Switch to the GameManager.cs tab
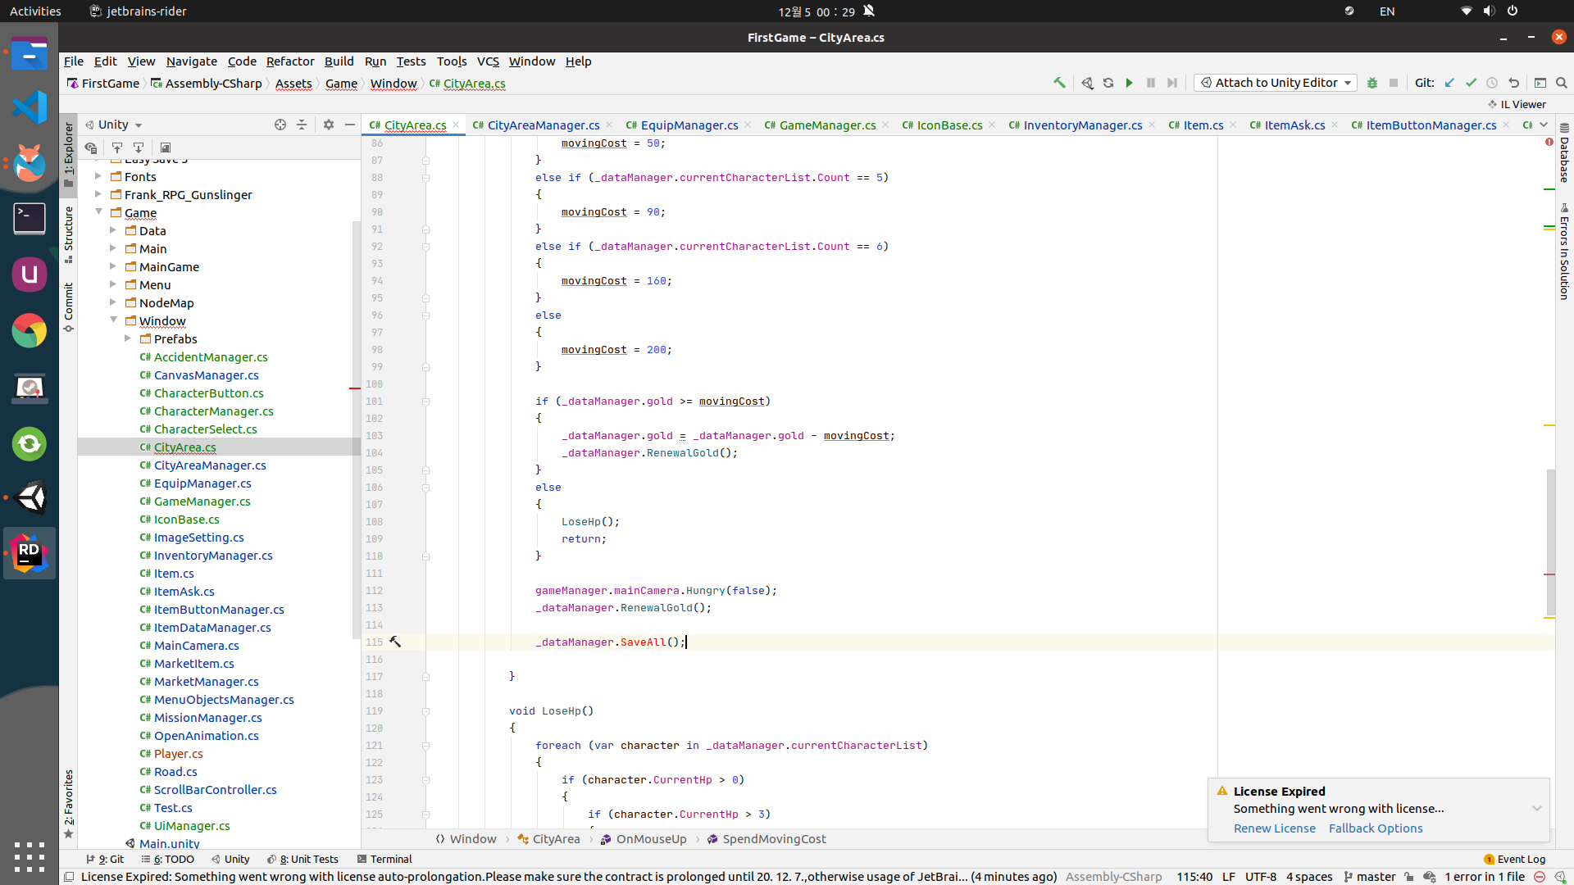The height and width of the screenshot is (885, 1574). click(x=826, y=125)
